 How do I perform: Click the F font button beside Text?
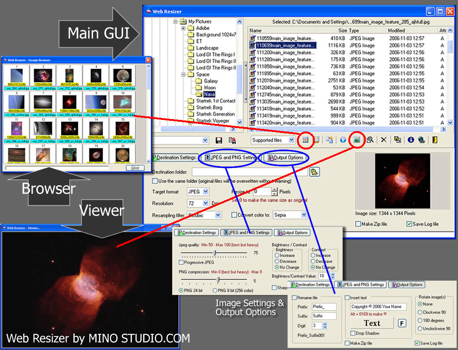[x=402, y=323]
